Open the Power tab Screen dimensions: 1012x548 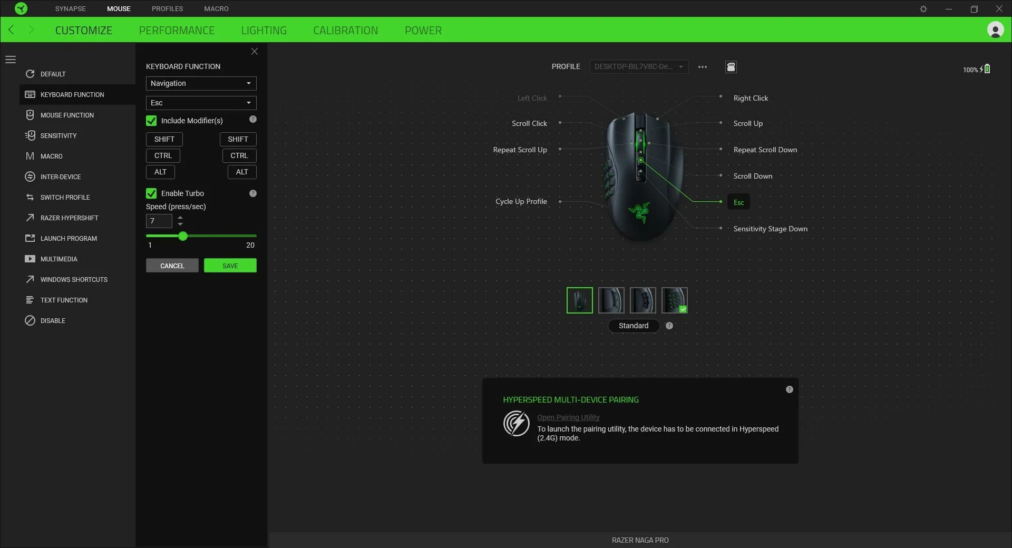coord(423,31)
